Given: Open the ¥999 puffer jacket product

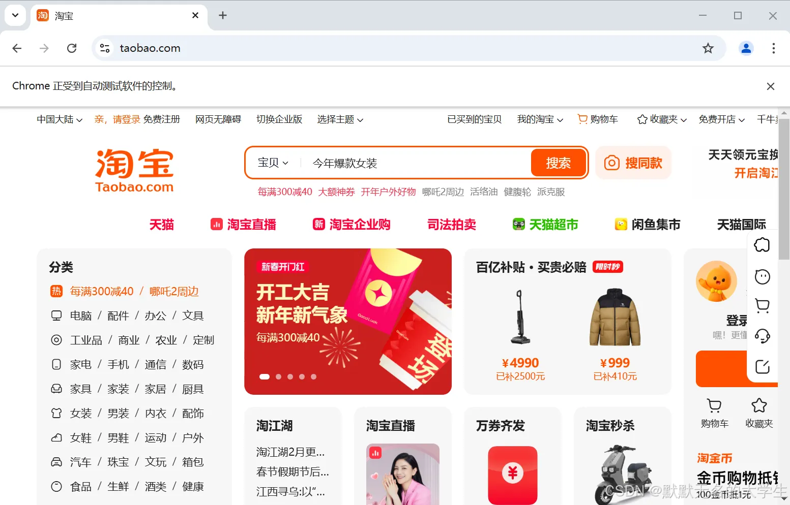Looking at the screenshot, I should 615,335.
